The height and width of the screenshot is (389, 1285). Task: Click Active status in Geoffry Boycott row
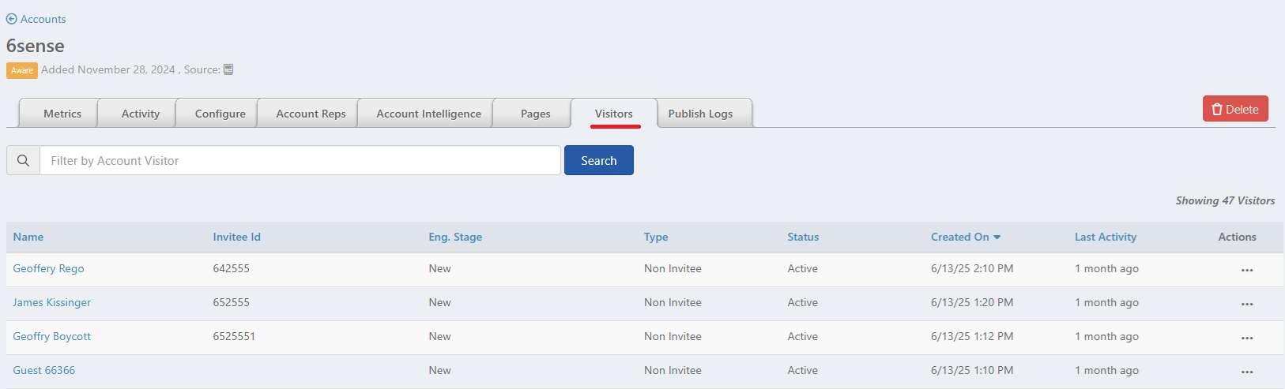802,336
